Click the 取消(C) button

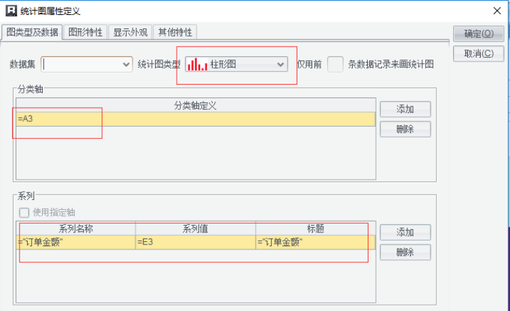tap(478, 54)
